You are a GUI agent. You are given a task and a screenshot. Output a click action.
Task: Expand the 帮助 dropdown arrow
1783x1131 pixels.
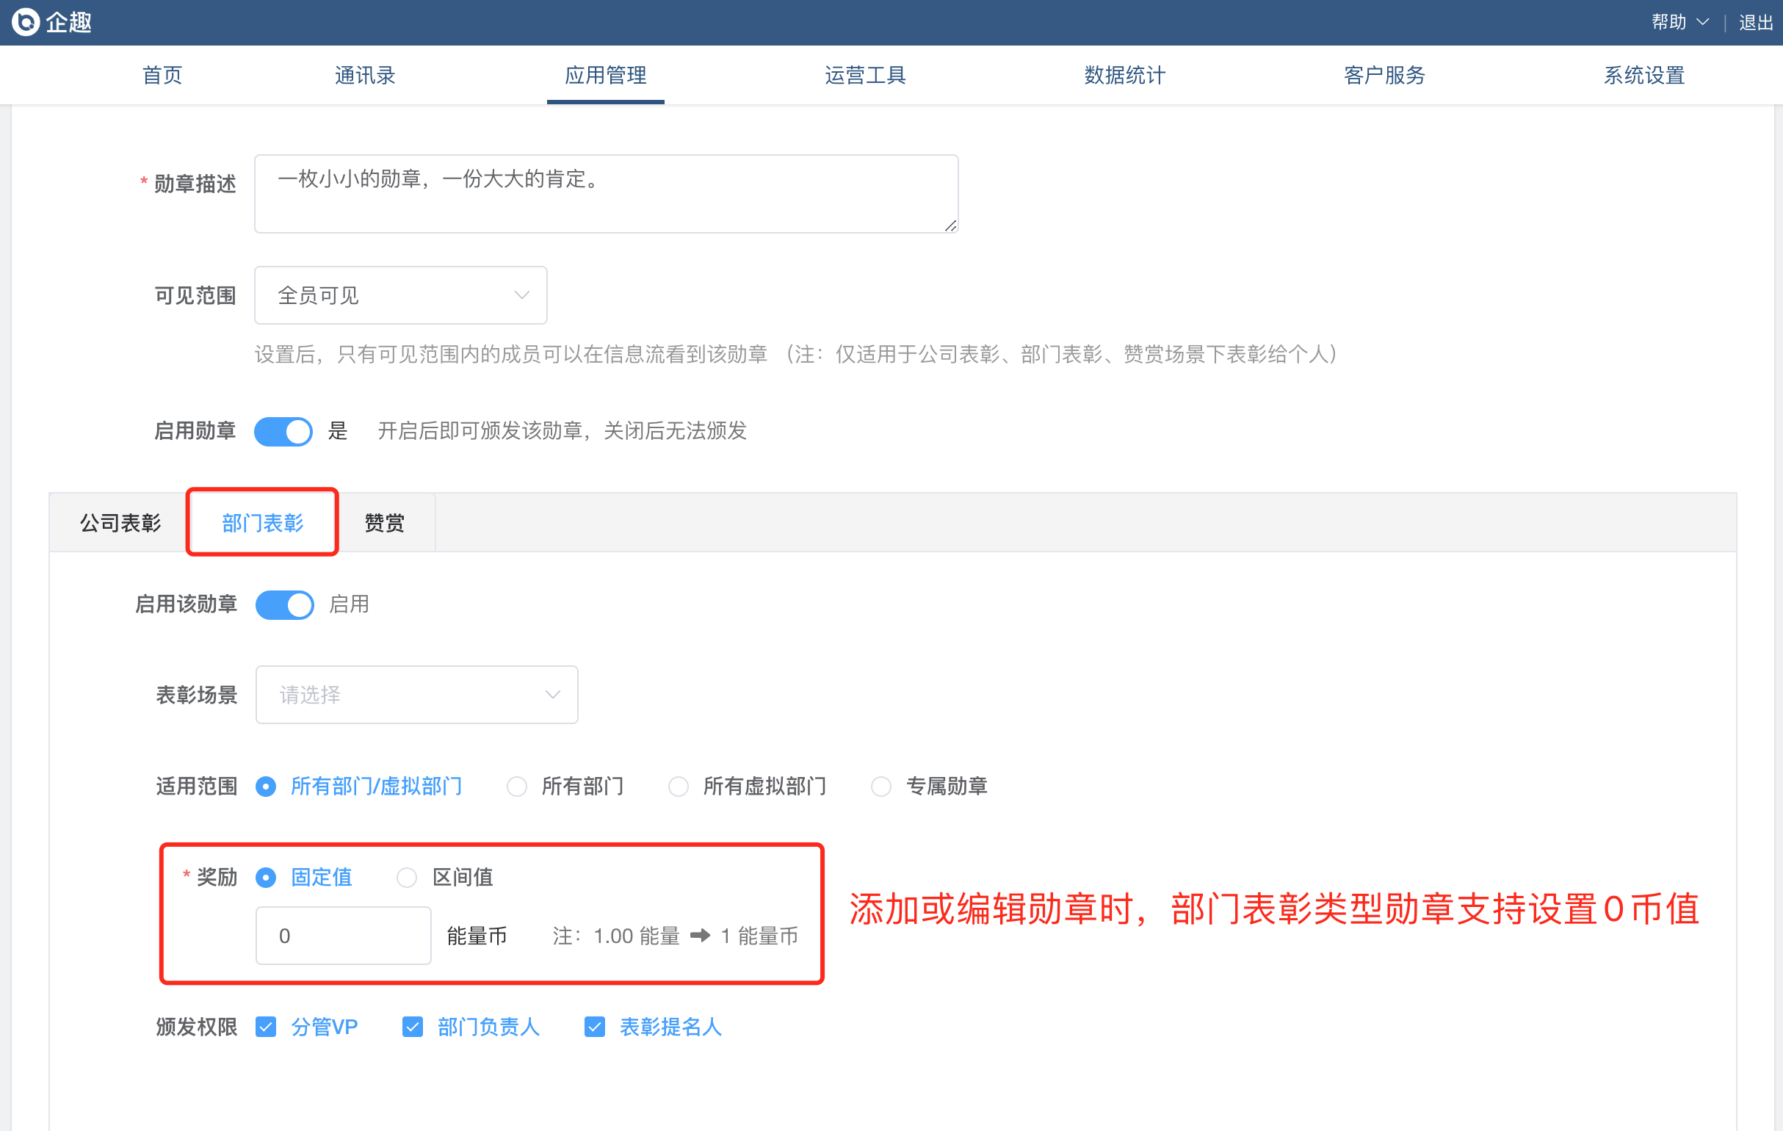click(x=1702, y=22)
